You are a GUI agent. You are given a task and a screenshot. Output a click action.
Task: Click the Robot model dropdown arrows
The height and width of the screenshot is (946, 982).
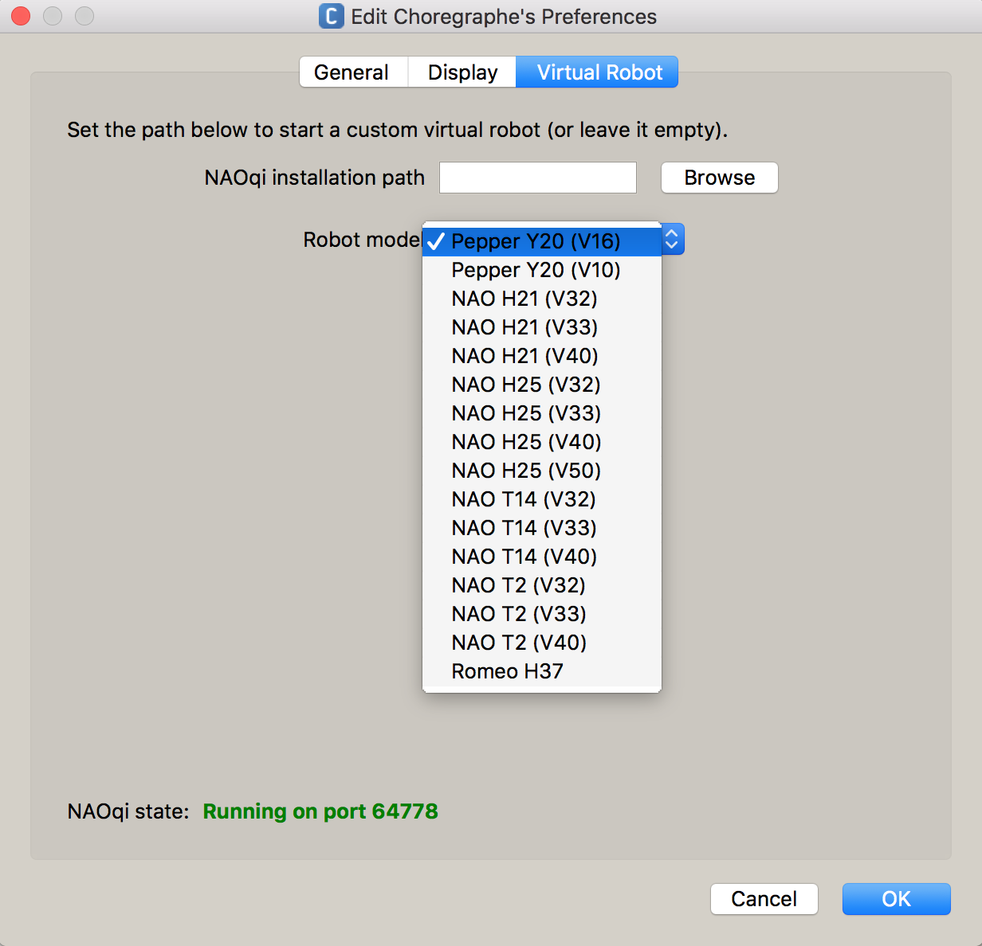(x=672, y=240)
